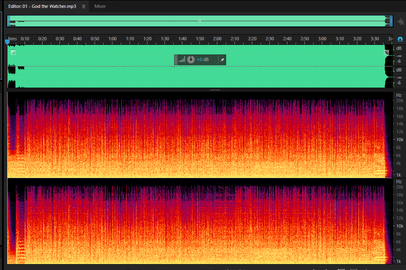
Task: Open the Editor panel menu icon
Action: pyautogui.click(x=84, y=7)
